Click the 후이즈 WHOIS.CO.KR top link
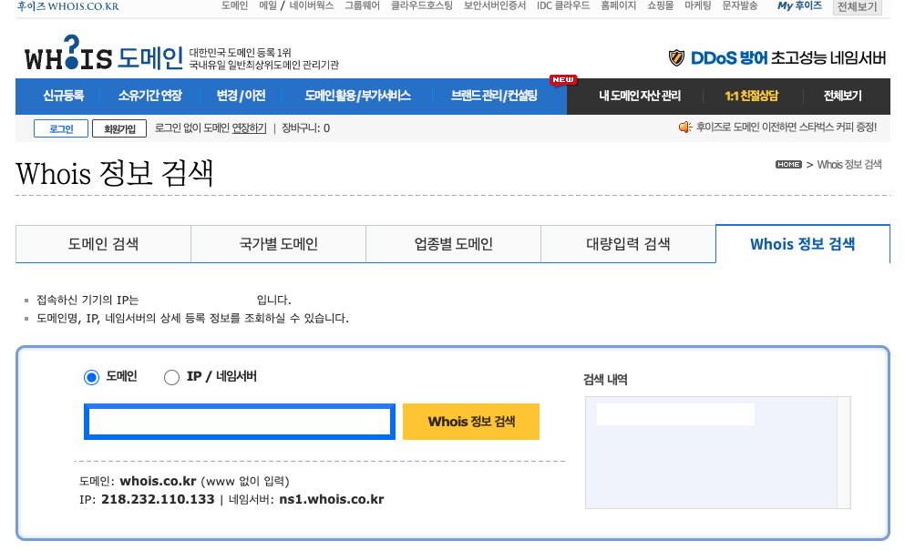This screenshot has width=905, height=551. tap(68, 6)
